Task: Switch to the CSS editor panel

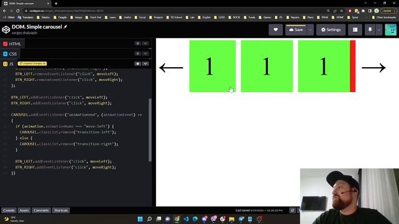Action: click(10, 54)
